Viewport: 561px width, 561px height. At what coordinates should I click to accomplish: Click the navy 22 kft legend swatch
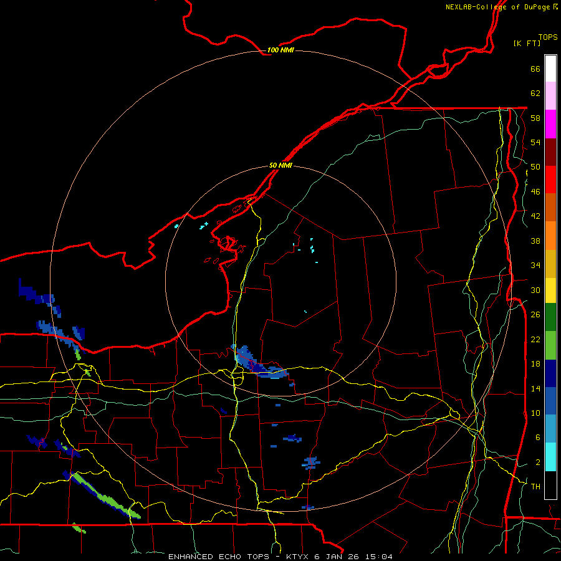(550, 373)
